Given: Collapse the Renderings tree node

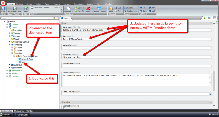Looking at the screenshot, I should pos(10,45).
